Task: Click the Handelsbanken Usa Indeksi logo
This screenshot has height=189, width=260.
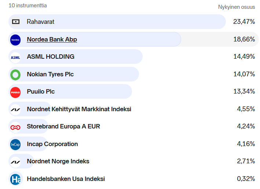Action: tap(15, 179)
